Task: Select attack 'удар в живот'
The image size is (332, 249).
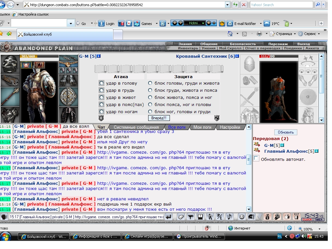Action: (101, 97)
